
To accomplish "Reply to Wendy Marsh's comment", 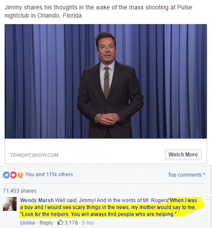I will pyautogui.click(x=46, y=223).
